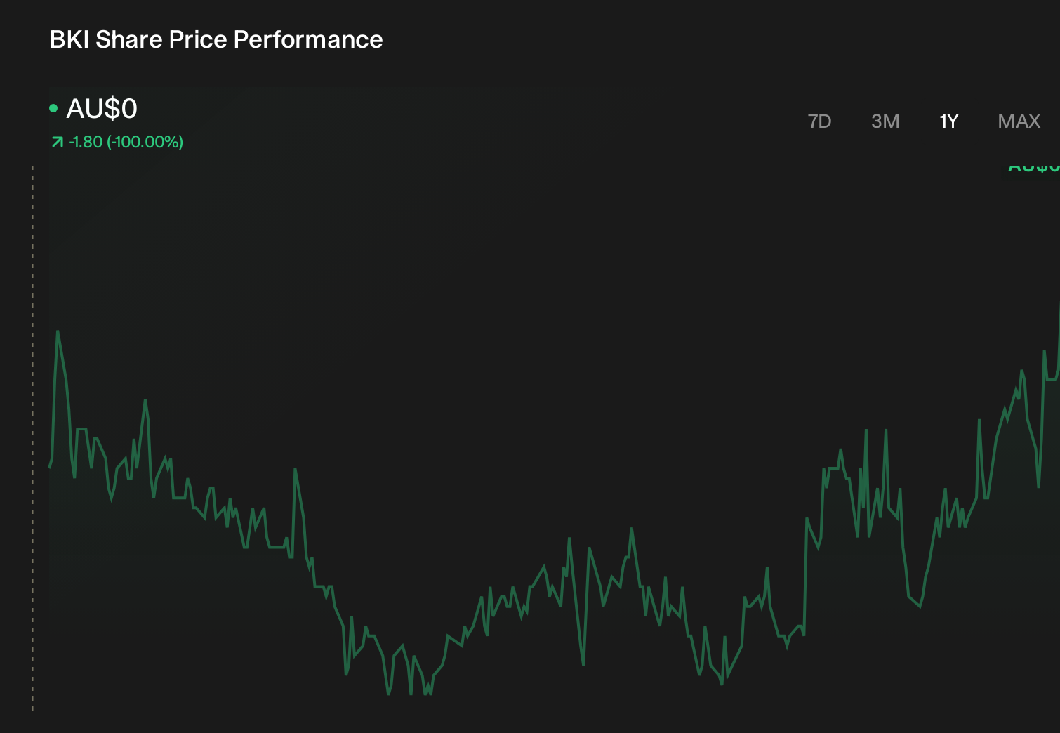The height and width of the screenshot is (733, 1060).
Task: Click the partially hidden green price label top-right
Action: 1034,168
